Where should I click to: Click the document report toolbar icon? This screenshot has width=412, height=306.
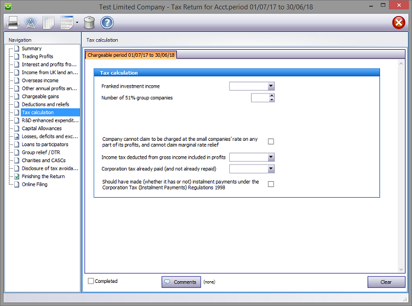67,22
